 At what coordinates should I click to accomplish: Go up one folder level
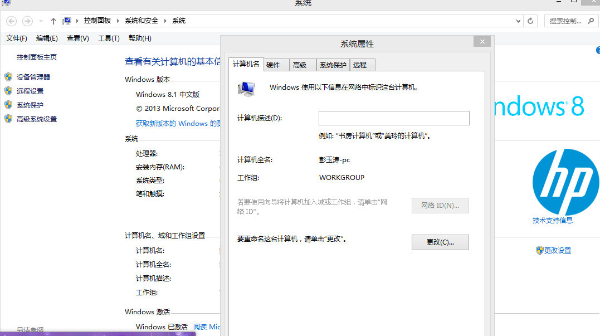53,21
